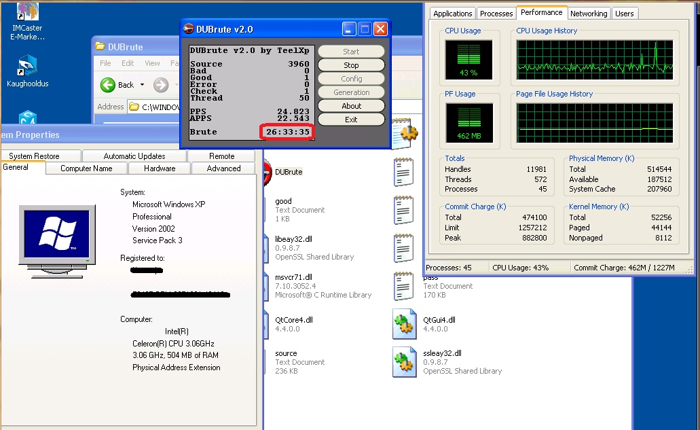
Task: Select the QtGui4.dll file icon
Action: coord(405,324)
